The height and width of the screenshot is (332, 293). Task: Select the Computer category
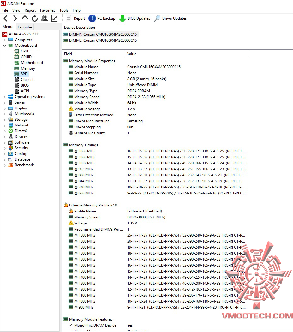click(x=20, y=40)
